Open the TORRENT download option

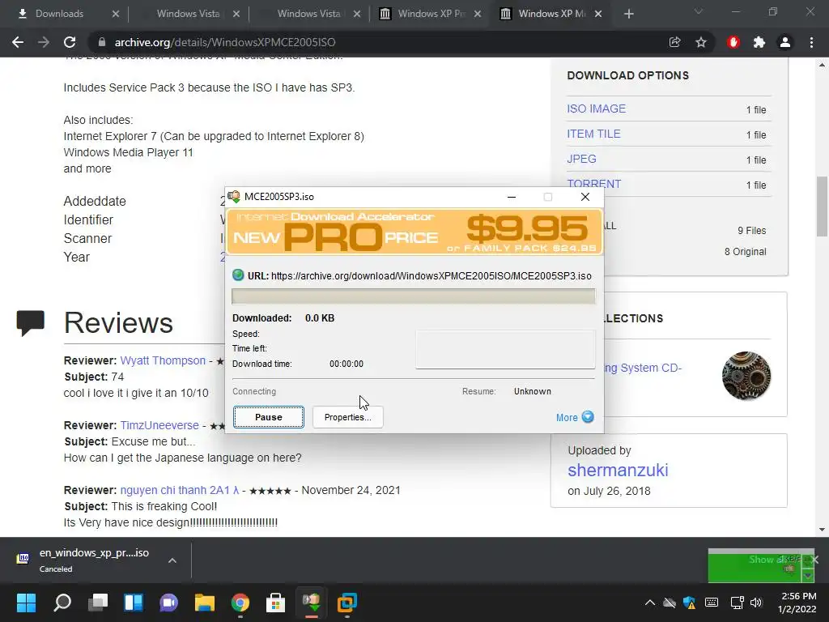click(x=593, y=184)
